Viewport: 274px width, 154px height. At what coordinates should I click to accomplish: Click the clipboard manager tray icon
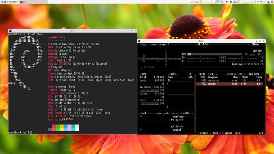pyautogui.click(x=235, y=2)
